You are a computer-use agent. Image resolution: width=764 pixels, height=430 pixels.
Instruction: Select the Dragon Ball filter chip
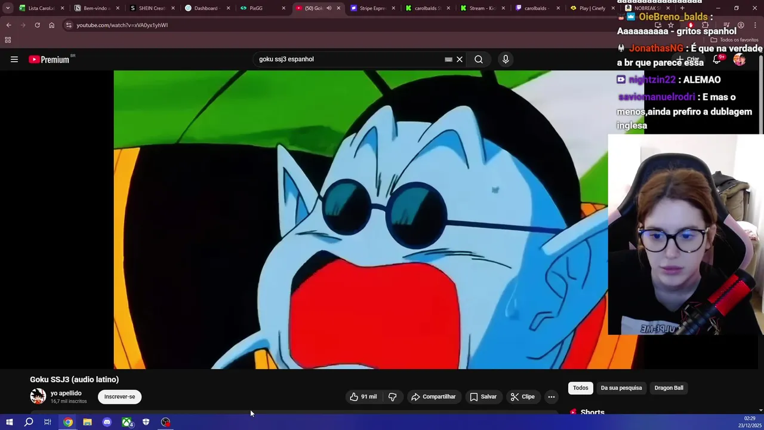(x=668, y=388)
